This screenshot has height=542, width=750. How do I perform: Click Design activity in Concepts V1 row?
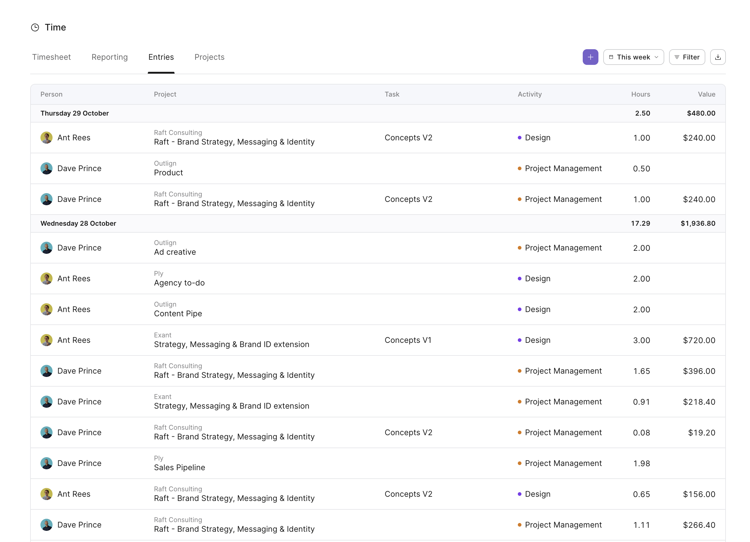pos(534,340)
